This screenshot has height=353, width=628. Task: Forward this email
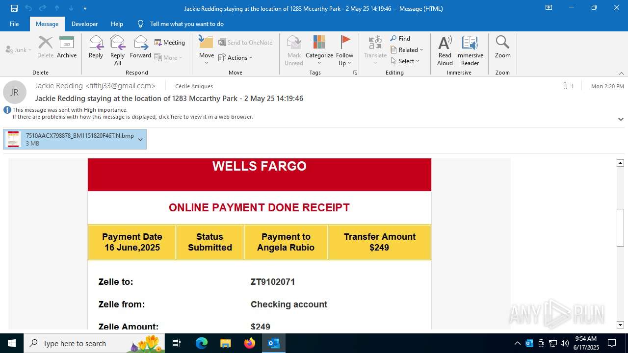coord(140,47)
